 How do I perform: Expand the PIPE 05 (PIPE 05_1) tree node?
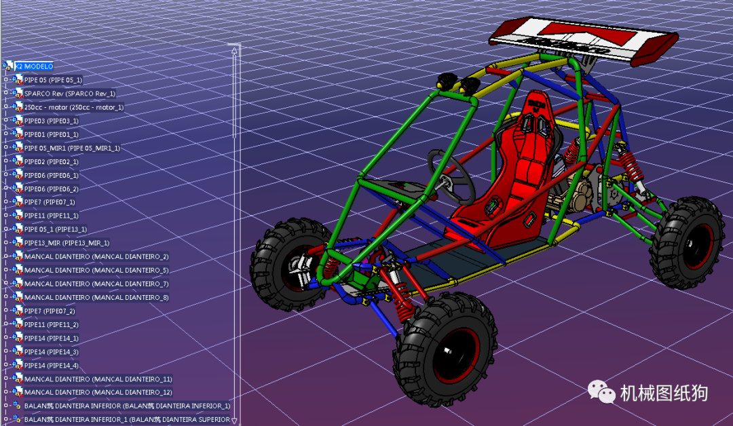tap(5, 80)
